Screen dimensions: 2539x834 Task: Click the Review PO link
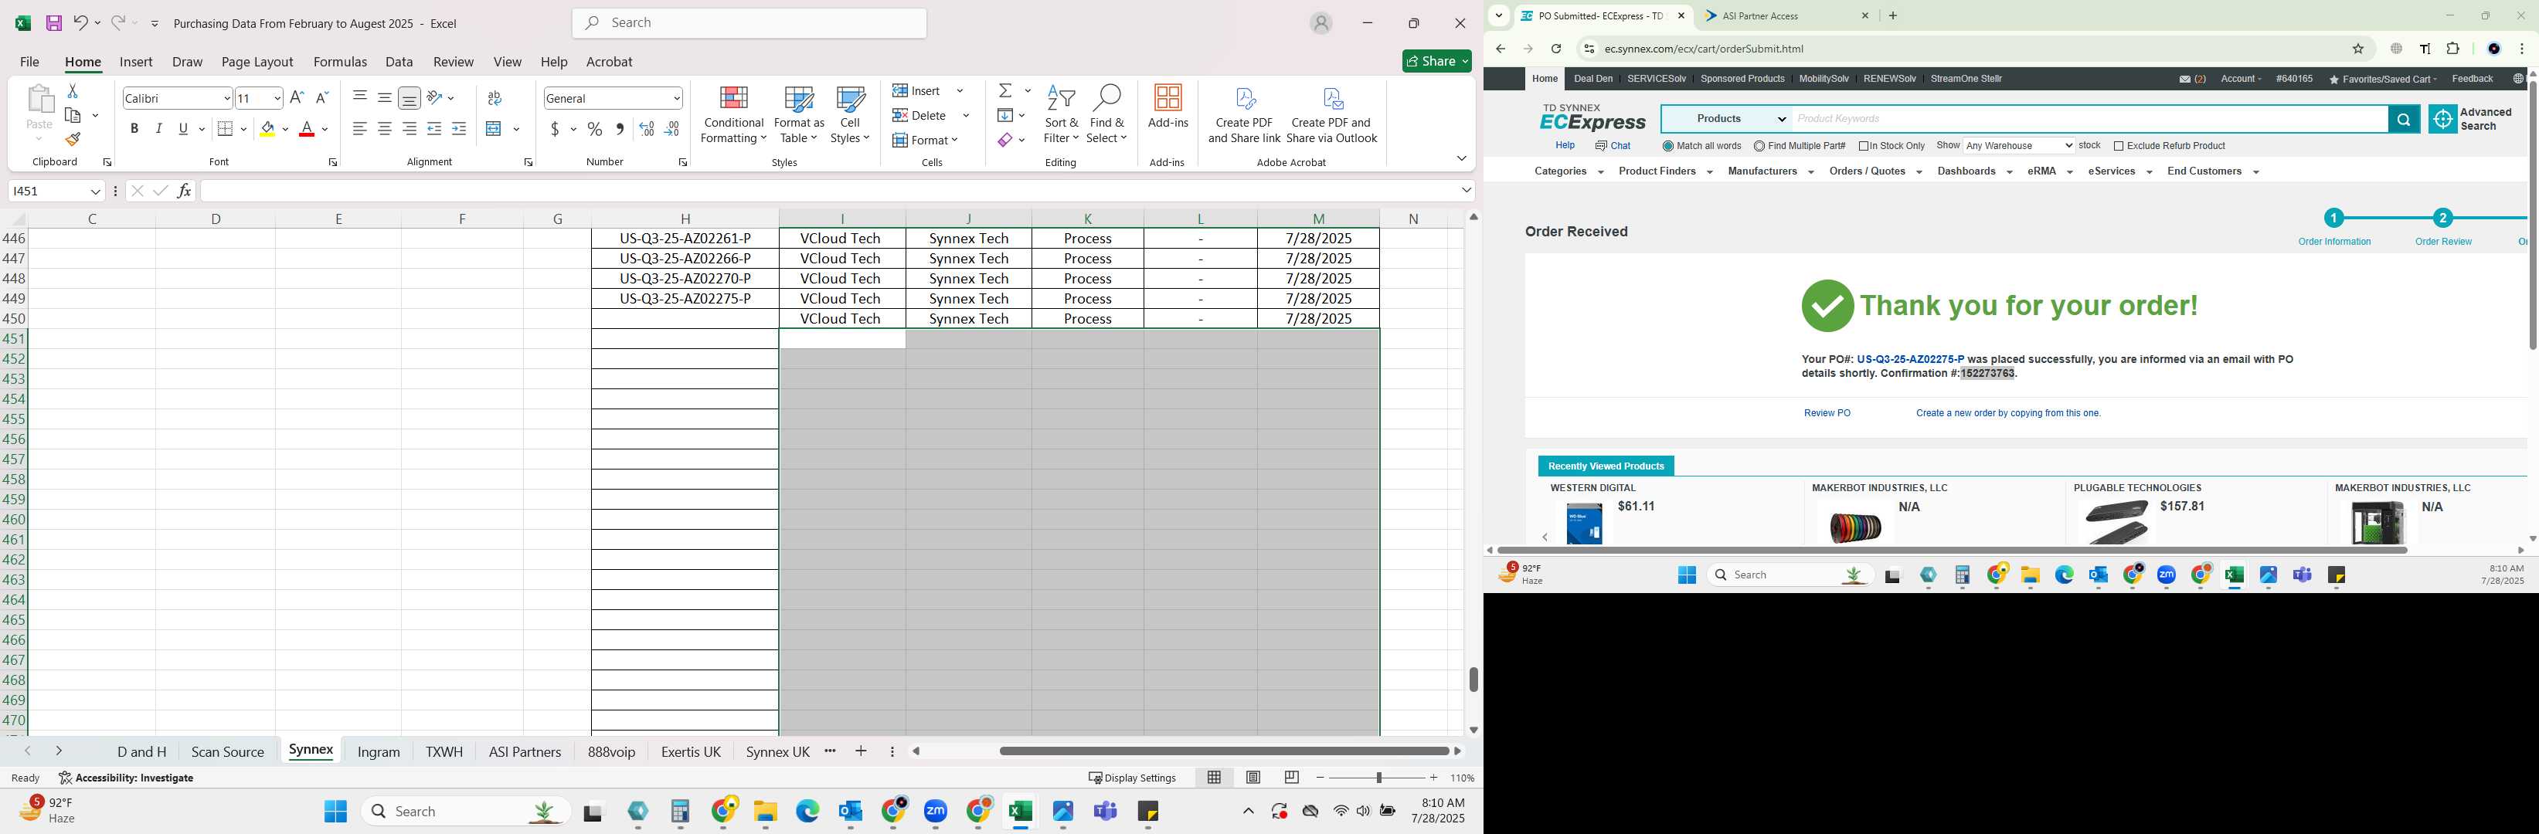click(x=1827, y=414)
